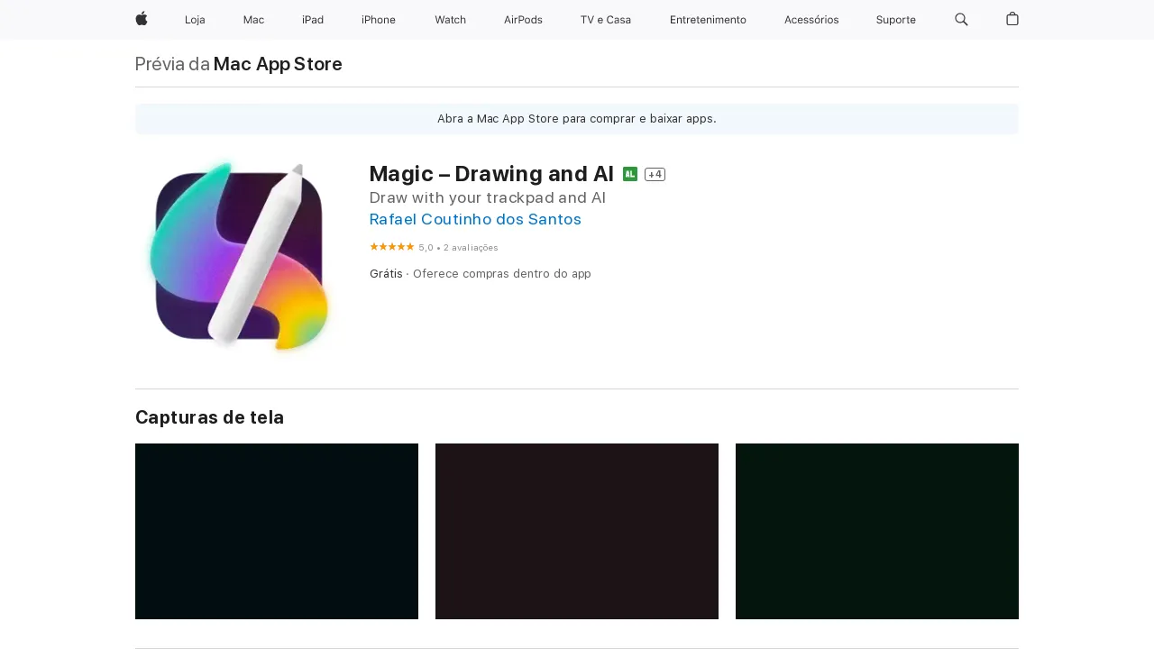The width and height of the screenshot is (1154, 649).
Task: Open the iPhone menu item
Action: pos(379,20)
